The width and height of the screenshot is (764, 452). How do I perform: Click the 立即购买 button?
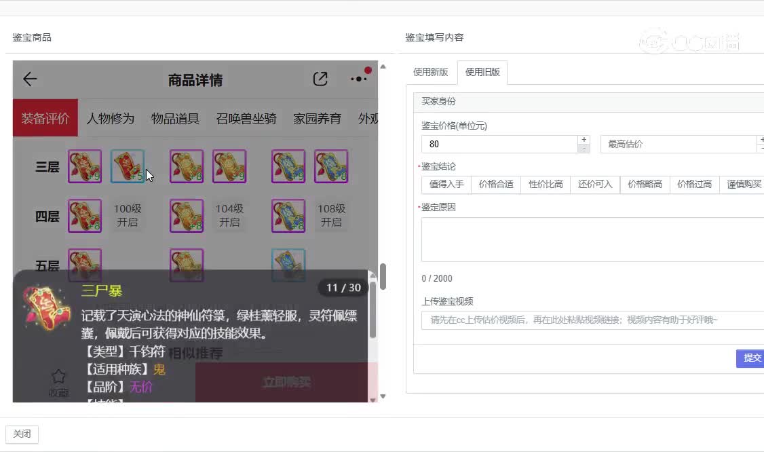286,382
